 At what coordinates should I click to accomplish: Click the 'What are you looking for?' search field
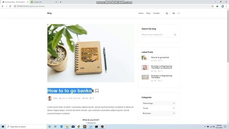coord(157,35)
